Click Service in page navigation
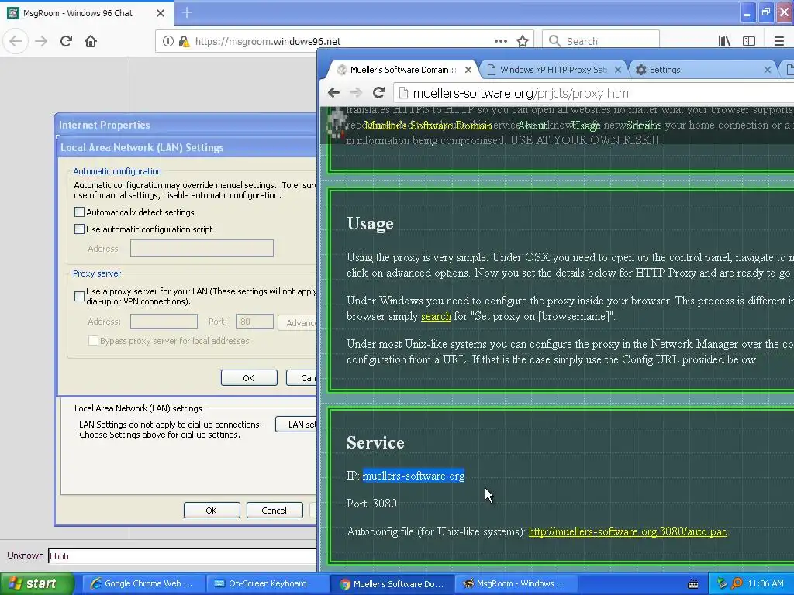 tap(643, 126)
